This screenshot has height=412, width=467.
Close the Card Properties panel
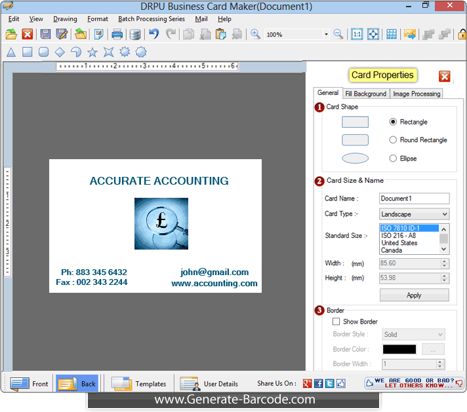[x=444, y=77]
